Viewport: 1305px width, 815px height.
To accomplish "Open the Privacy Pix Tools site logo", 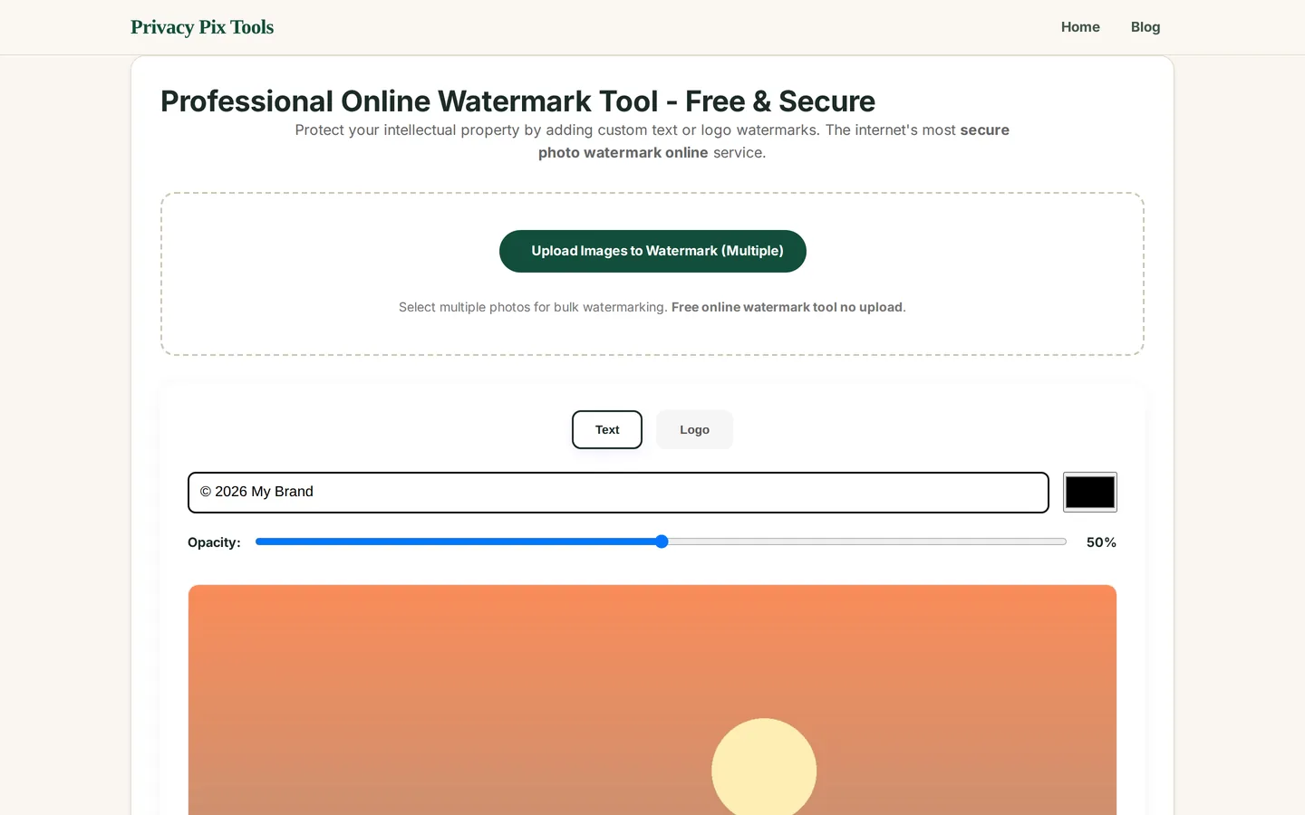I will (x=202, y=27).
